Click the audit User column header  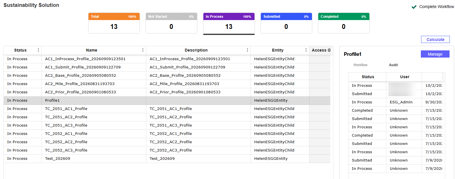[404, 77]
